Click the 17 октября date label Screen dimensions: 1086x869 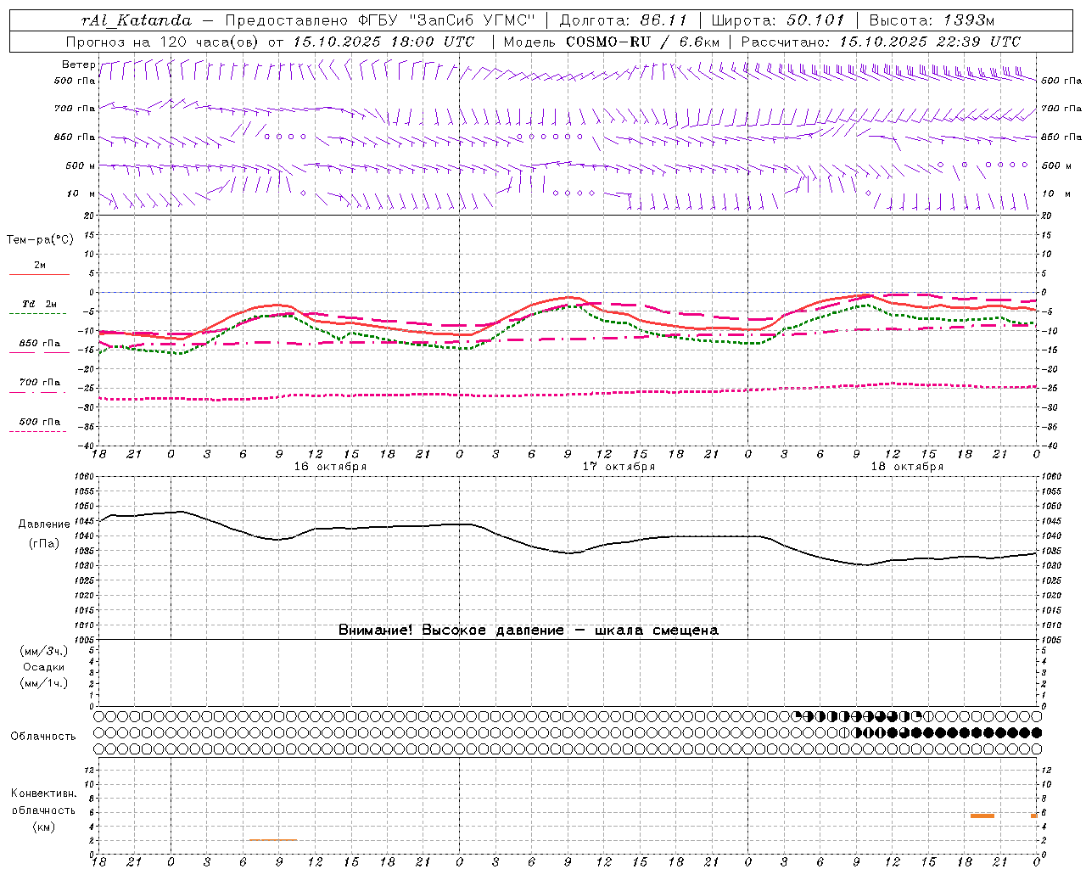(x=619, y=467)
